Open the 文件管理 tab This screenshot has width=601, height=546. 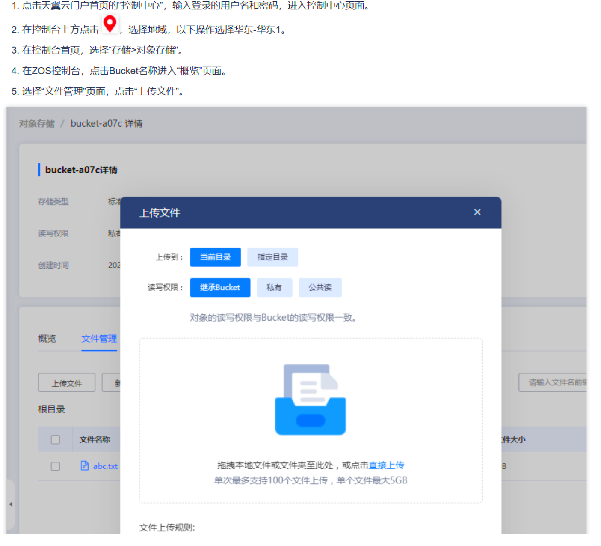pos(99,339)
